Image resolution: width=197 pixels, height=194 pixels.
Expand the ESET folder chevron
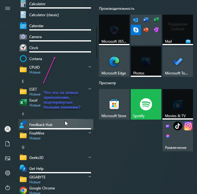click(90, 89)
